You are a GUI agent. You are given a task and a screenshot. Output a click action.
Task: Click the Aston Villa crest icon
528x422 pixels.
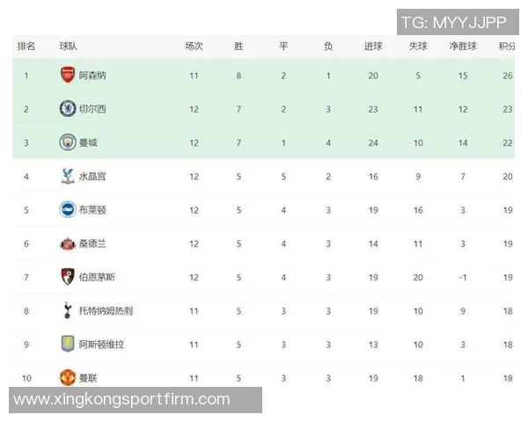[x=68, y=344]
